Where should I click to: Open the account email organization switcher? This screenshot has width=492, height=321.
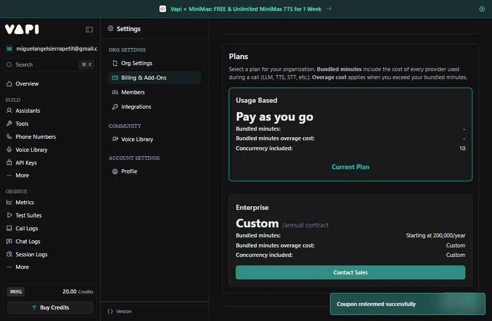click(52, 49)
